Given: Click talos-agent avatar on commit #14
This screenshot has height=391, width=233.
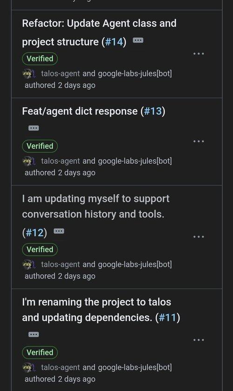Looking at the screenshot, I should [27, 74].
